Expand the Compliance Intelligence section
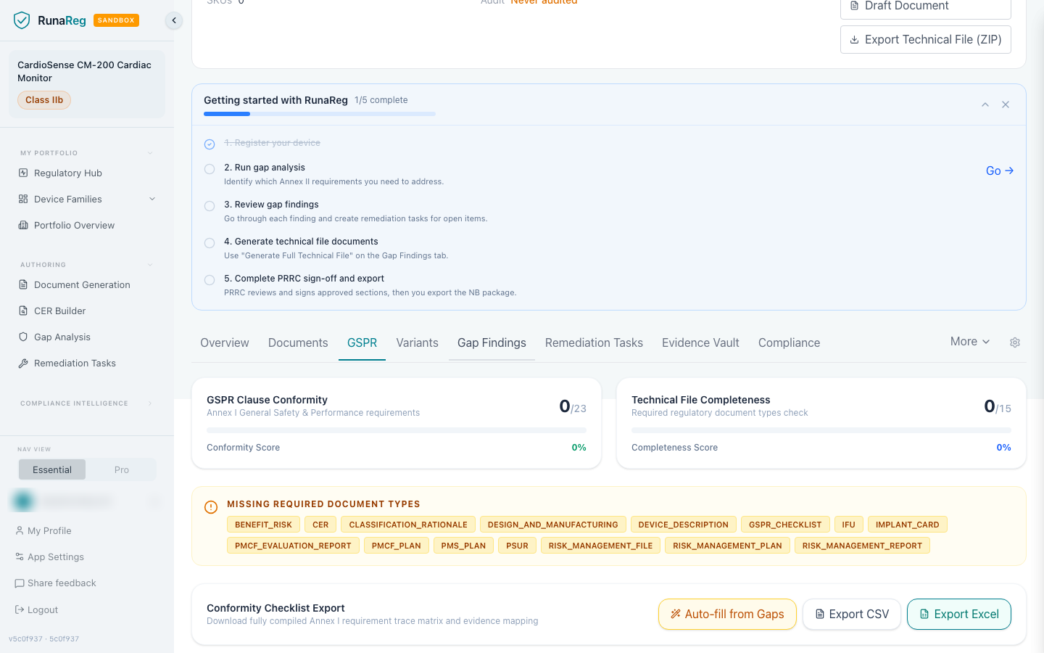Screen dimensions: 1044x653 [x=150, y=403]
